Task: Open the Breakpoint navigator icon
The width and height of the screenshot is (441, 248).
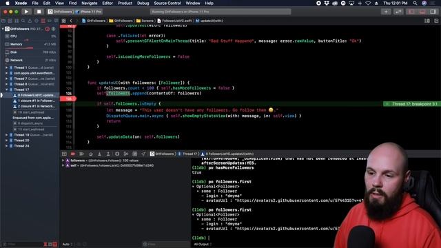Action: pos(50,21)
